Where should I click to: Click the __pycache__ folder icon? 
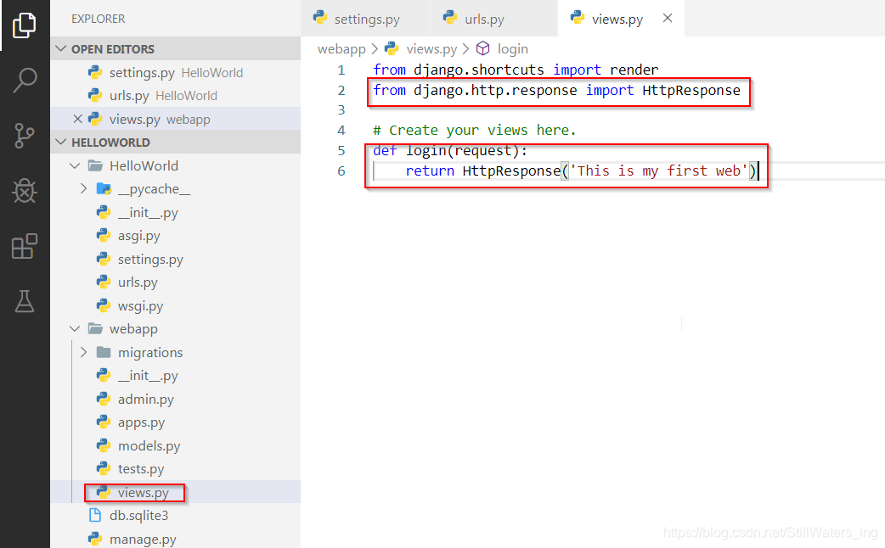(x=104, y=189)
